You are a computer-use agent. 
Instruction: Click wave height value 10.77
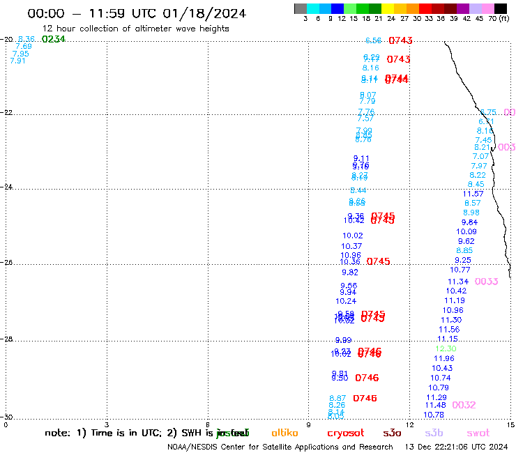coord(460,270)
